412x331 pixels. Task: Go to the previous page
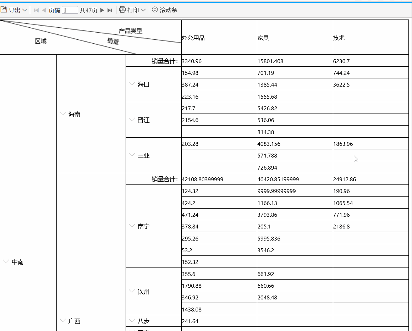pos(44,10)
